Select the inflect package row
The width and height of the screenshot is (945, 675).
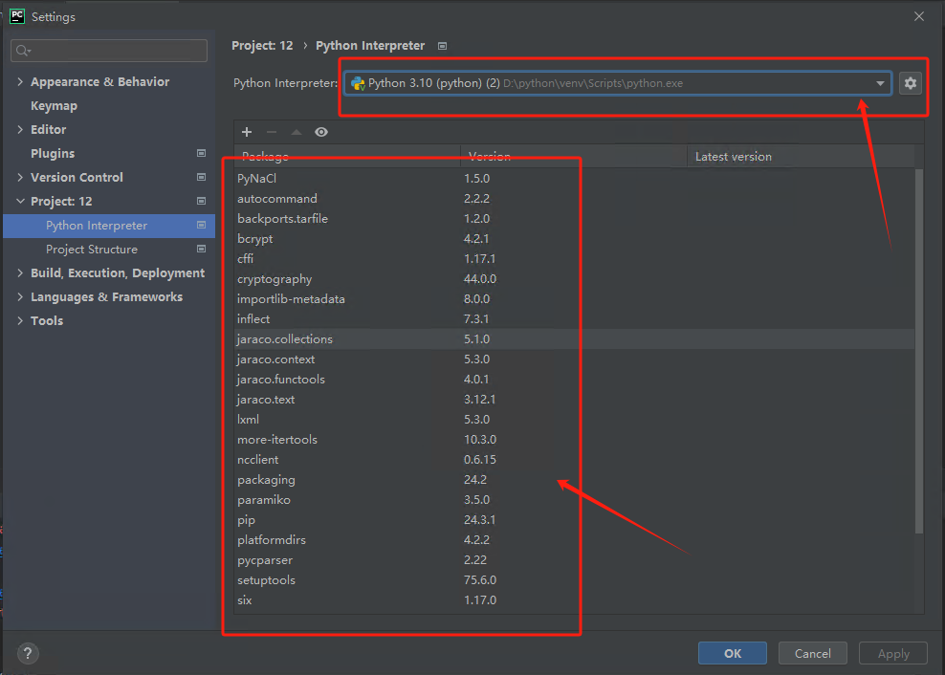tap(574, 318)
